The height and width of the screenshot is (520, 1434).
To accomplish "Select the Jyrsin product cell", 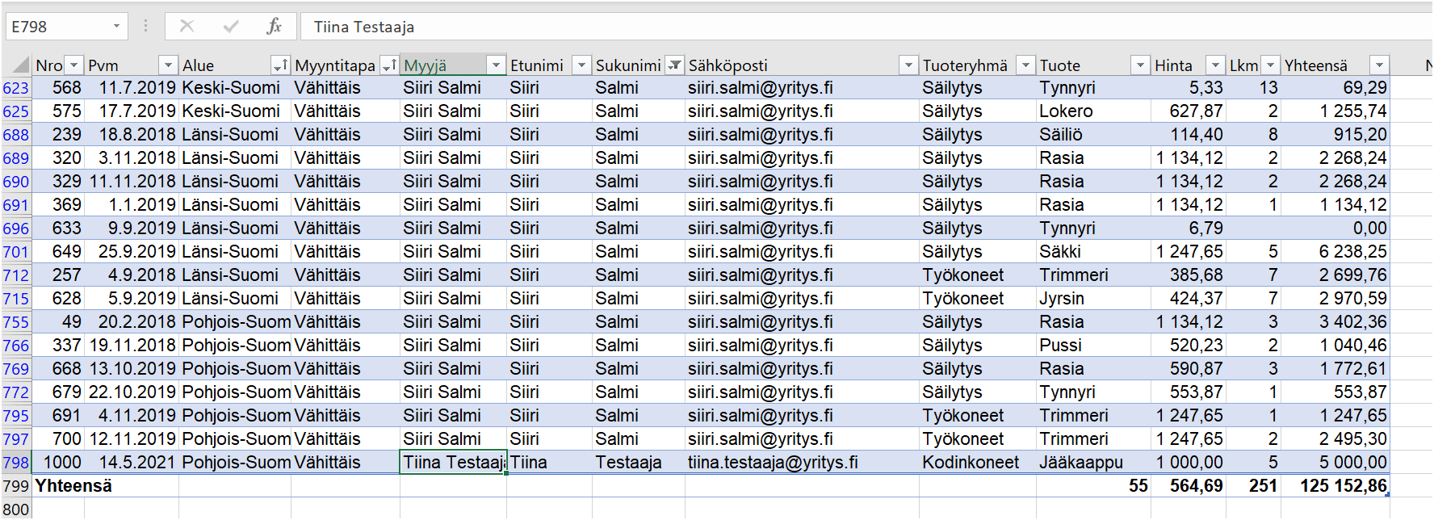I will pos(1094,299).
